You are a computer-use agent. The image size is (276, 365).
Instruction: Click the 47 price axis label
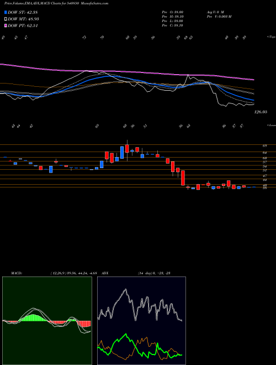(x=264, y=176)
